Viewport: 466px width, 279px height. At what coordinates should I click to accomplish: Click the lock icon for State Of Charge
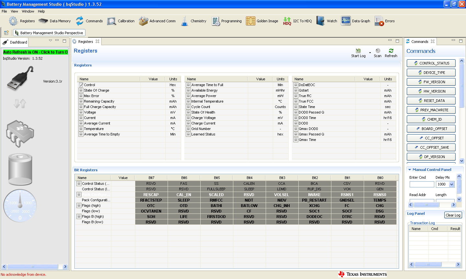pyautogui.click(x=81, y=90)
